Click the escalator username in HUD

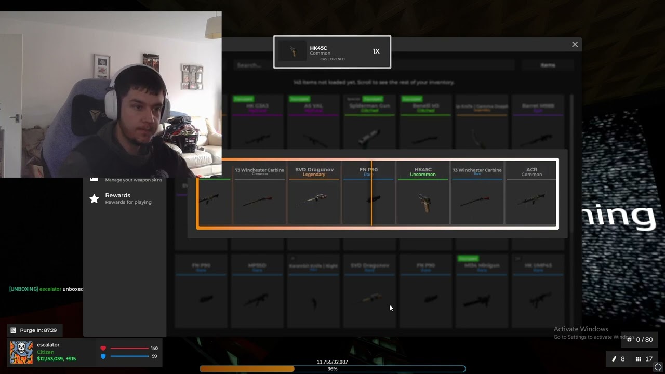click(48, 345)
